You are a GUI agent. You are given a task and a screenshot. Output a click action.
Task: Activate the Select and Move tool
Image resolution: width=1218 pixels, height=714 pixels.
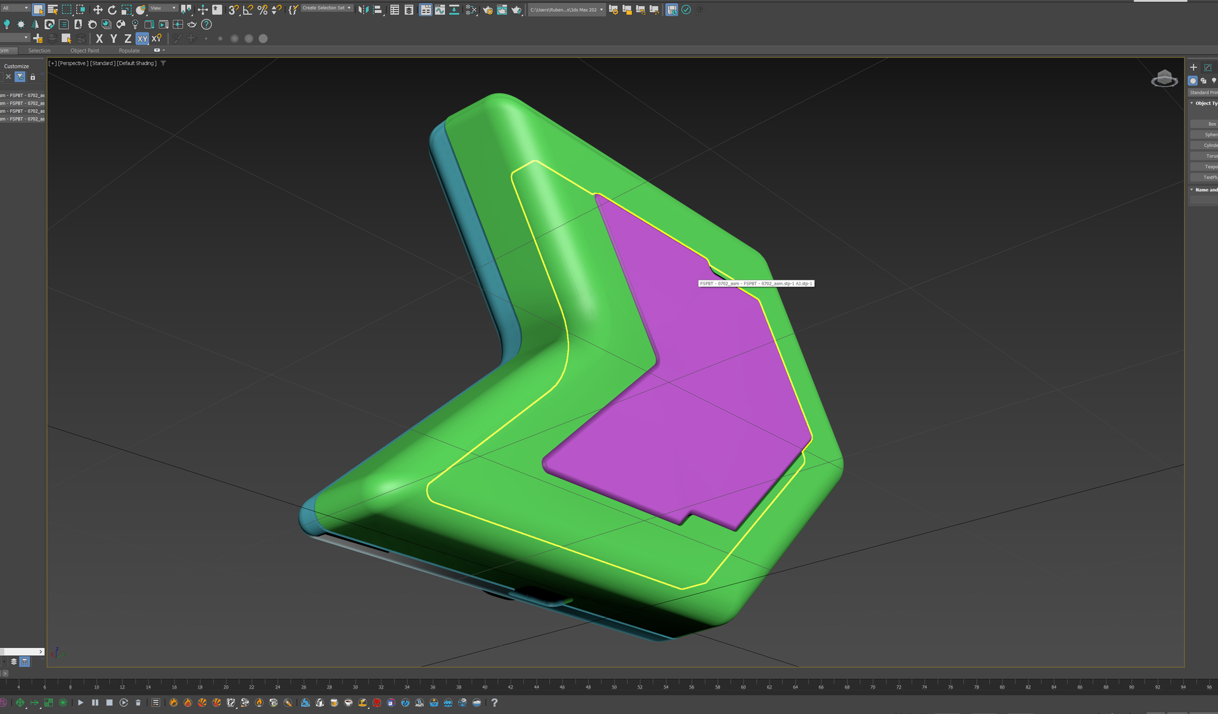(98, 10)
